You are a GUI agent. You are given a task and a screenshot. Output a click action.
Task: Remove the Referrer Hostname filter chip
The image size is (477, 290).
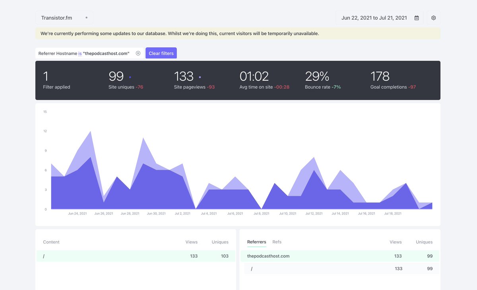point(138,53)
